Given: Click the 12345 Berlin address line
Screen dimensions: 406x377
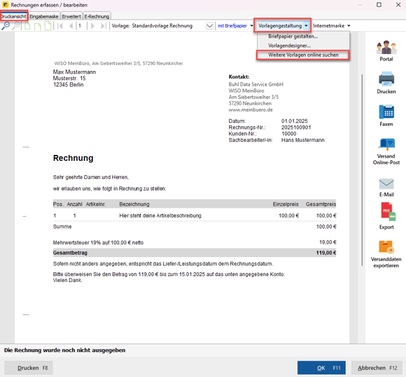Looking at the screenshot, I should pyautogui.click(x=68, y=85).
